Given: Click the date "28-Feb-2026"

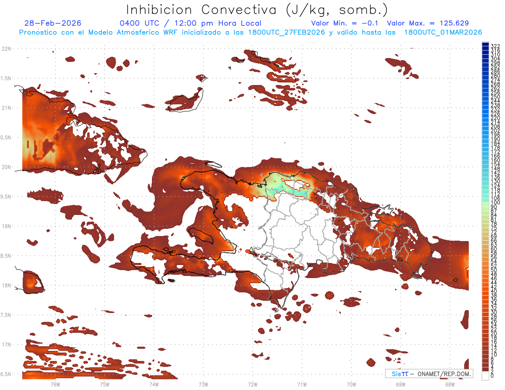Looking at the screenshot, I should coord(53,24).
